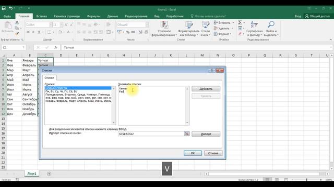Select cell A1 containing 'Янв'

[14, 60]
